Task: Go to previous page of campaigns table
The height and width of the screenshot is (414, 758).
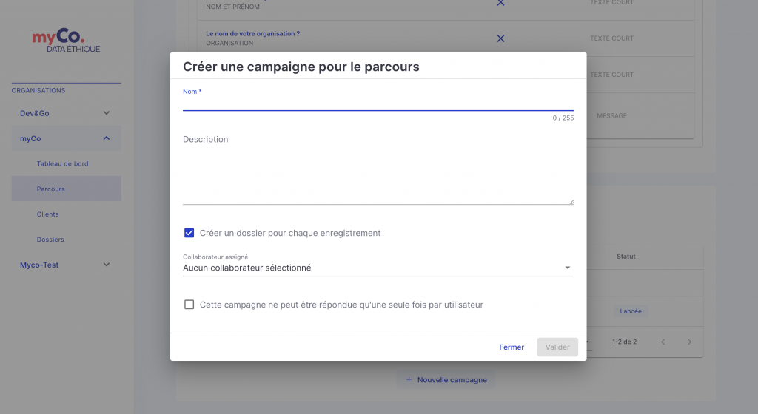Action: pyautogui.click(x=663, y=342)
